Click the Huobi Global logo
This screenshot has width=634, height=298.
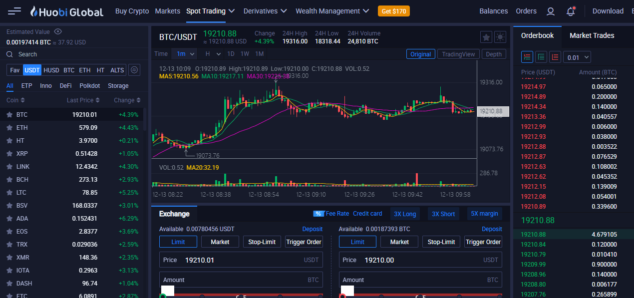point(67,11)
